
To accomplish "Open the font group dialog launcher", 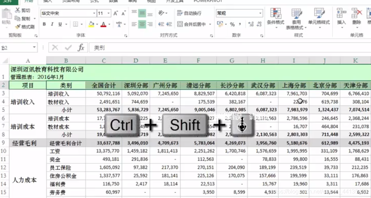I will pyautogui.click(x=126, y=36).
